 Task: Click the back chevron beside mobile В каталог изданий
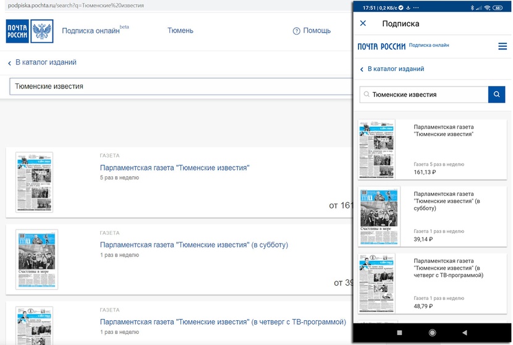tap(362, 69)
